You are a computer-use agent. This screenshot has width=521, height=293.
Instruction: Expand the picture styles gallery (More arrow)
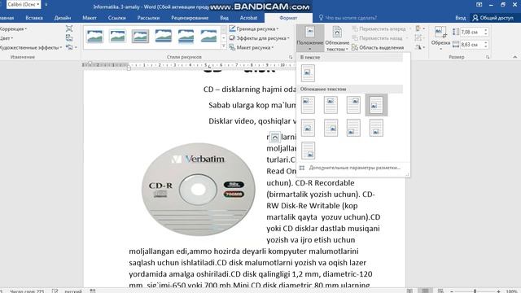[224, 46]
